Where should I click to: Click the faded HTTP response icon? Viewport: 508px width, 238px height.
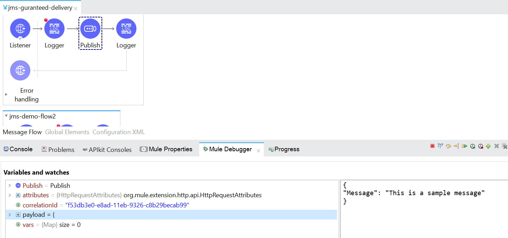click(x=20, y=70)
